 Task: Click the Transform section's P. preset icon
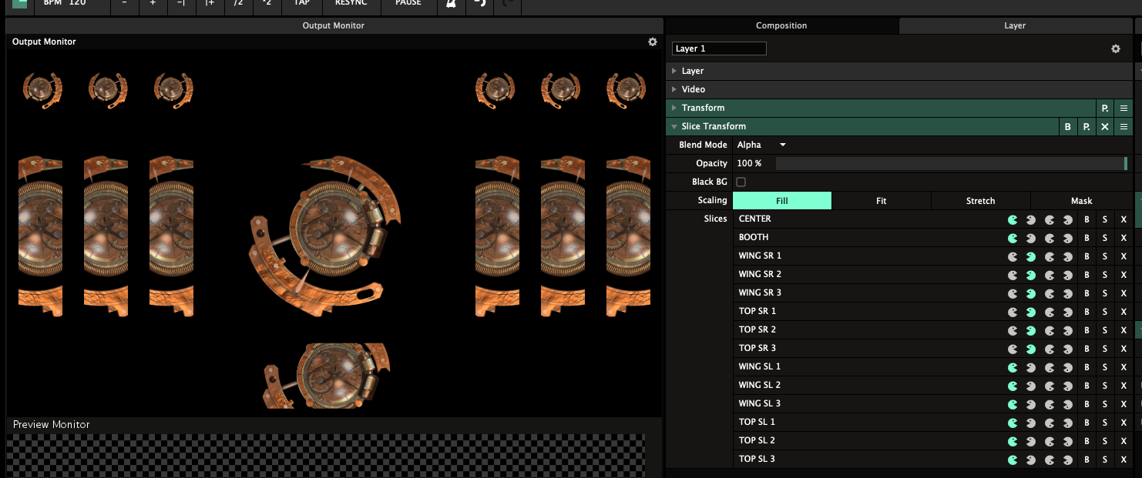tap(1105, 109)
